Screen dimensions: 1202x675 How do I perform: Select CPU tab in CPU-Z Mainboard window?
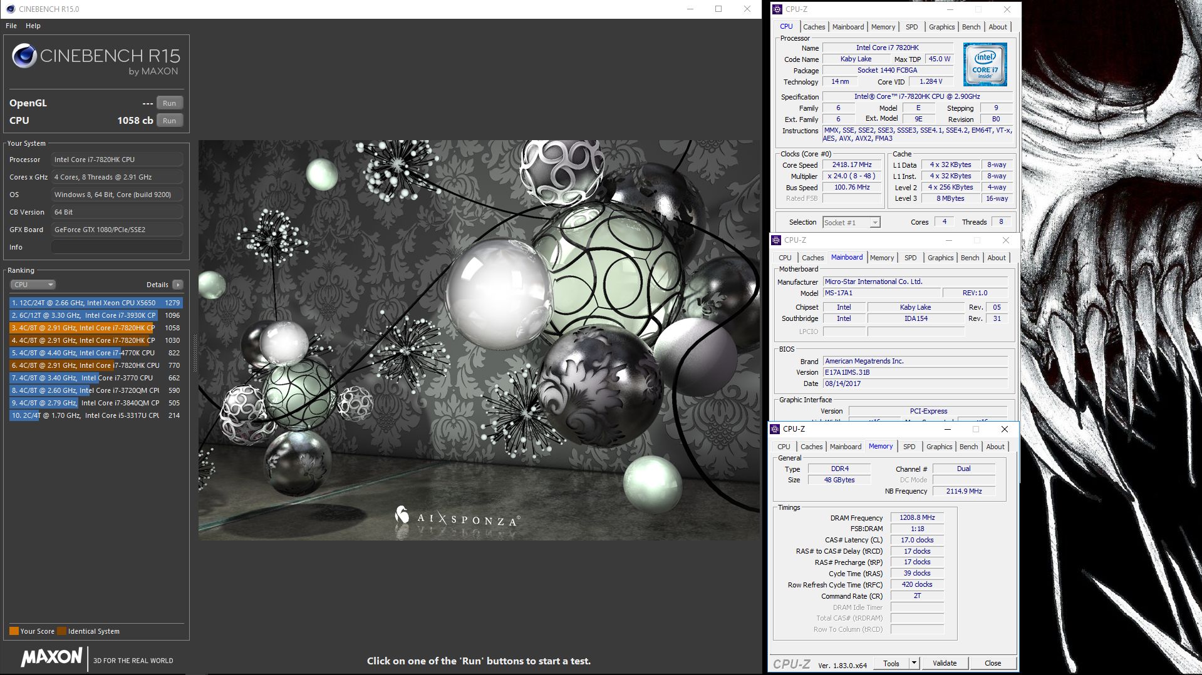point(785,258)
